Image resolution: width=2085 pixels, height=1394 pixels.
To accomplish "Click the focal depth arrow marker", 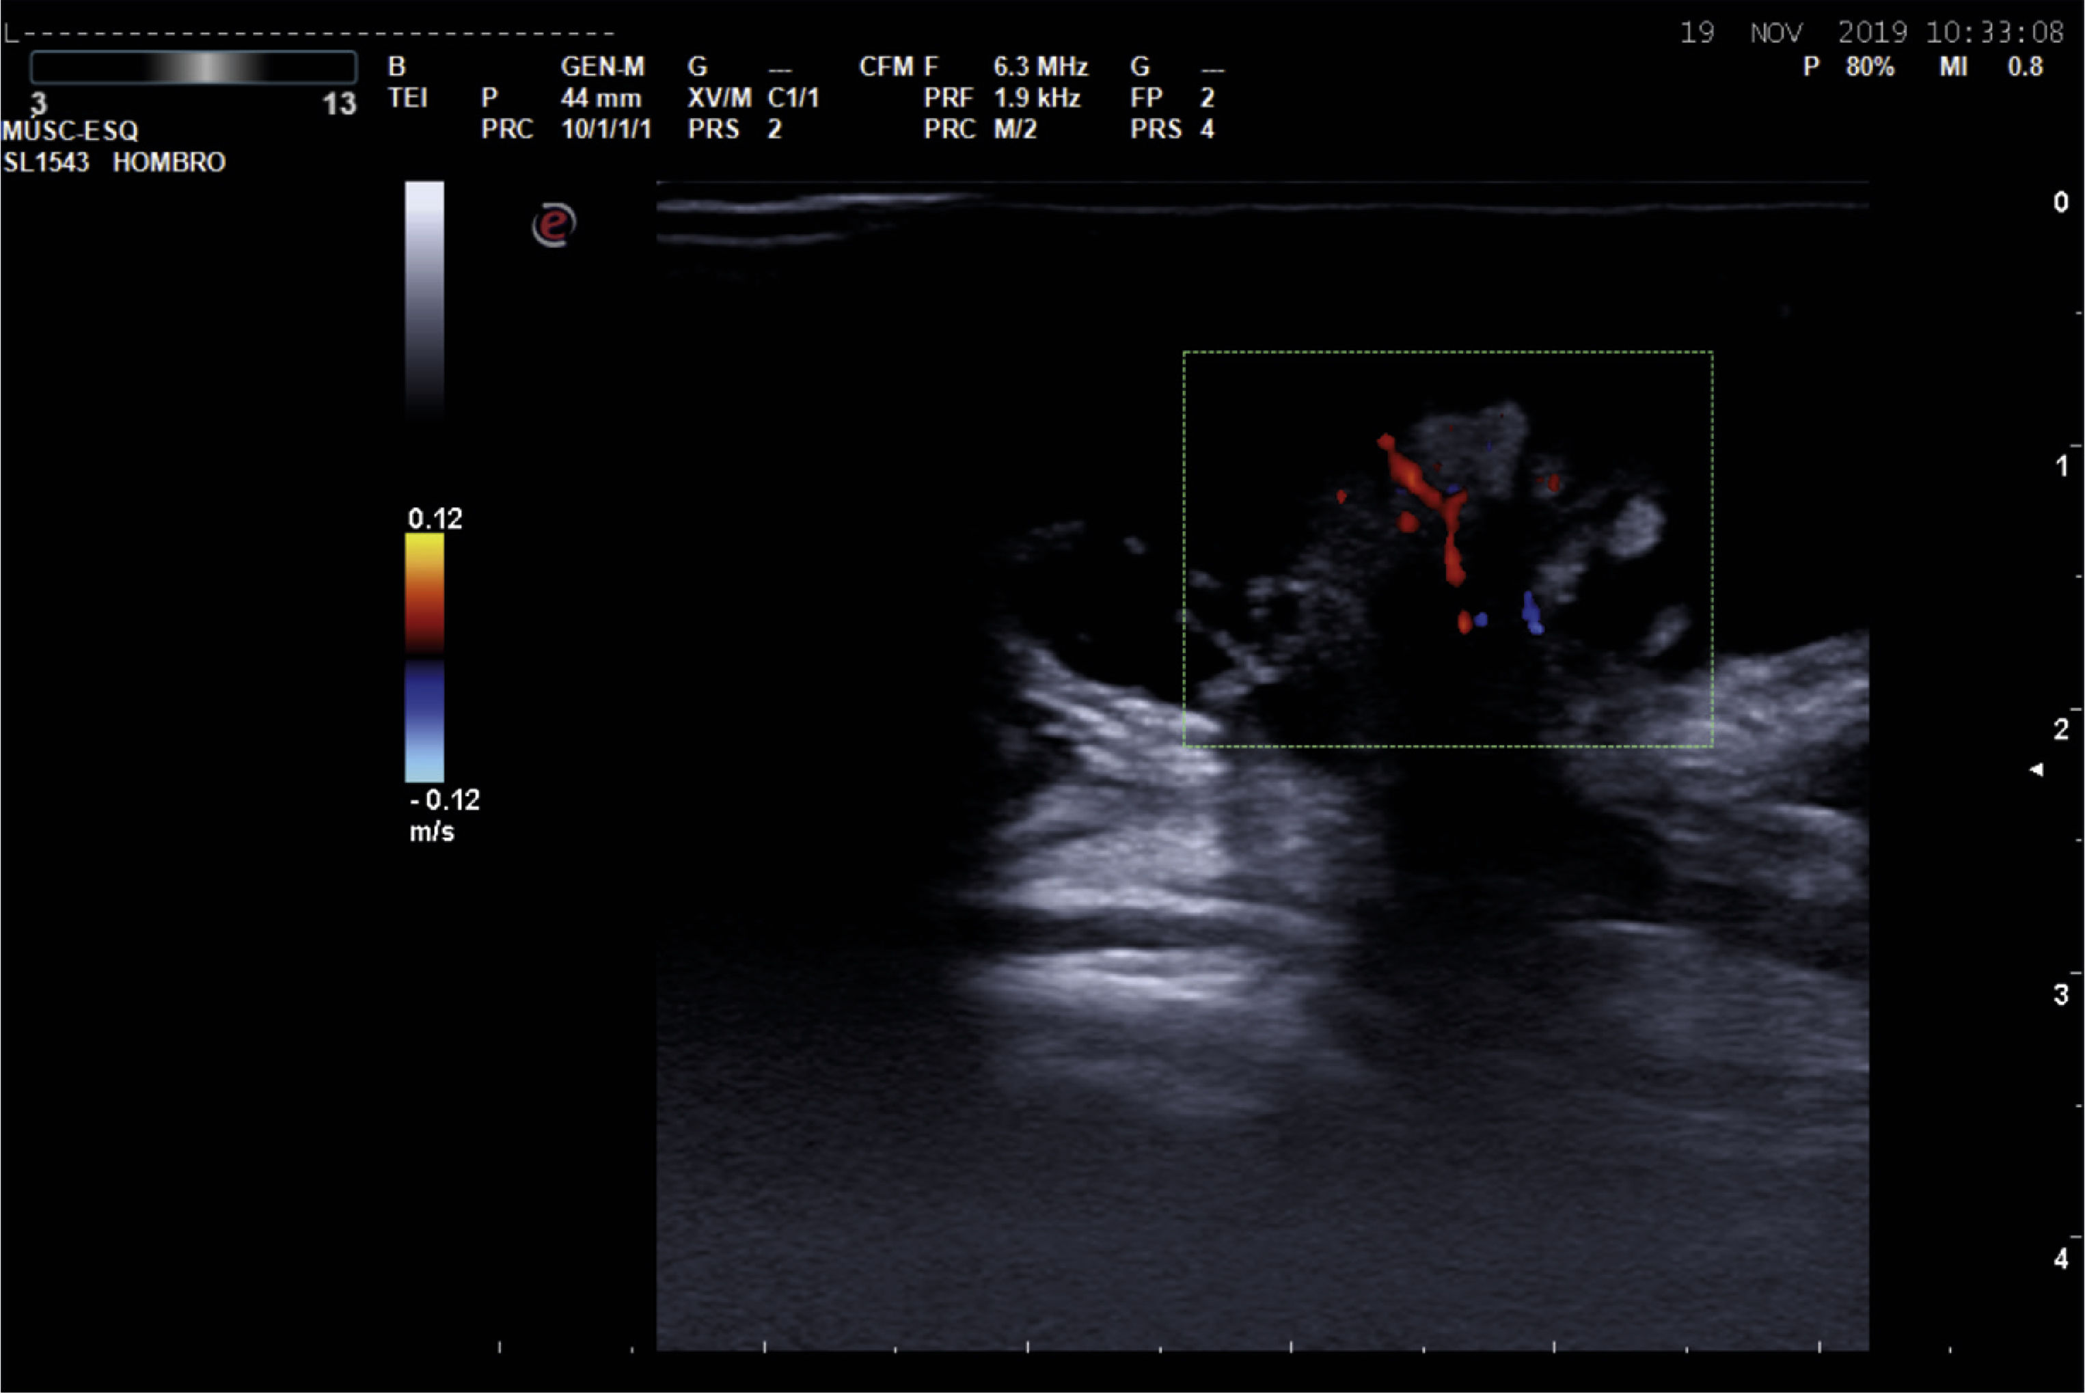I will coord(2036,770).
